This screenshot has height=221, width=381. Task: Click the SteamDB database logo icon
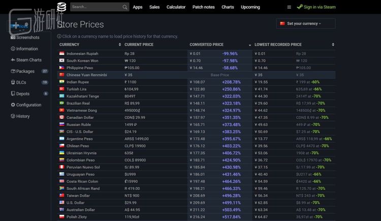[61, 7]
